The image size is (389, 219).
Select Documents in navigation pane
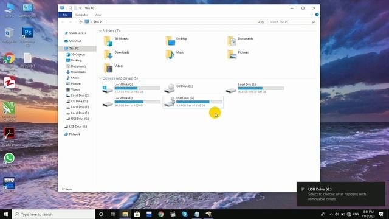[76, 66]
